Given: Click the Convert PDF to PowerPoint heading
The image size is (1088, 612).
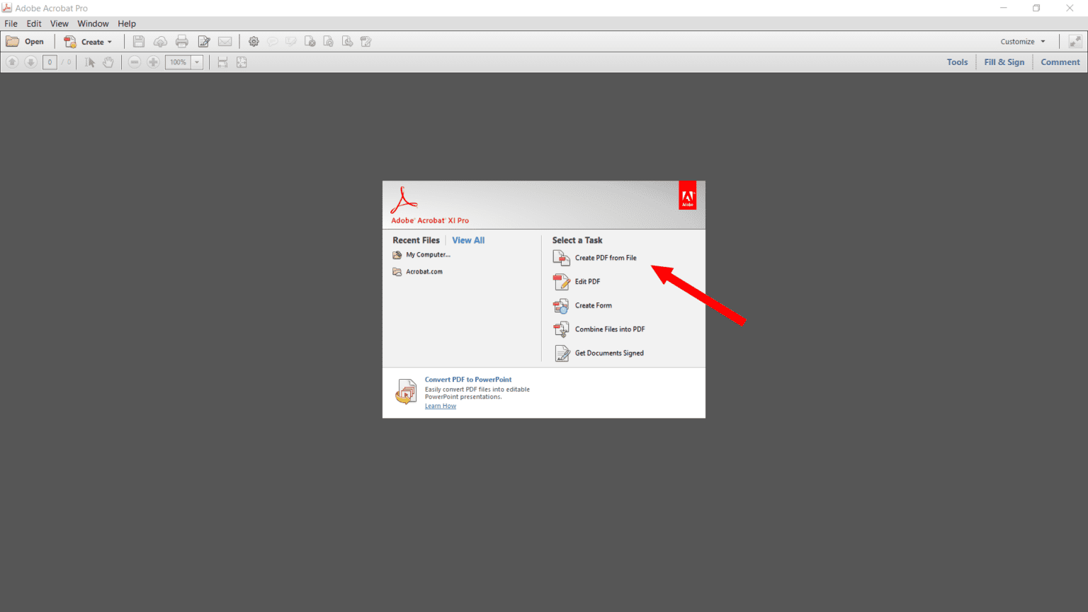Looking at the screenshot, I should [x=468, y=380].
